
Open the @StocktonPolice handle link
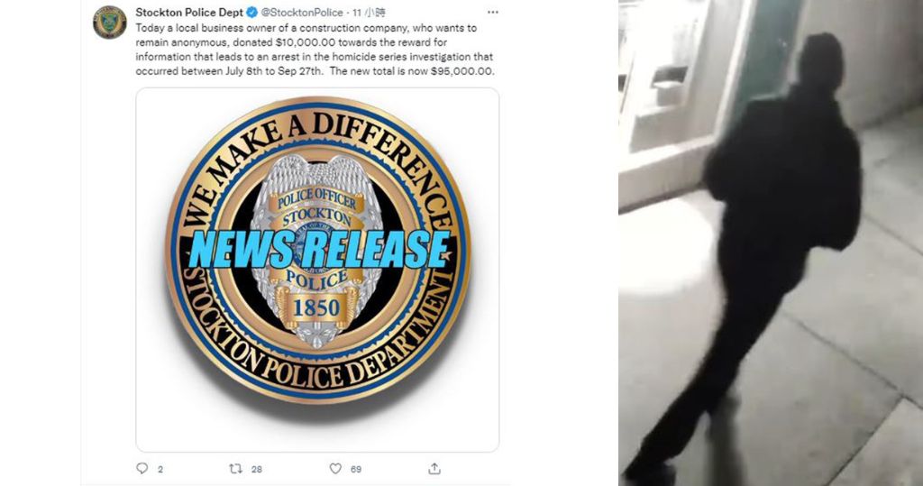(x=301, y=13)
